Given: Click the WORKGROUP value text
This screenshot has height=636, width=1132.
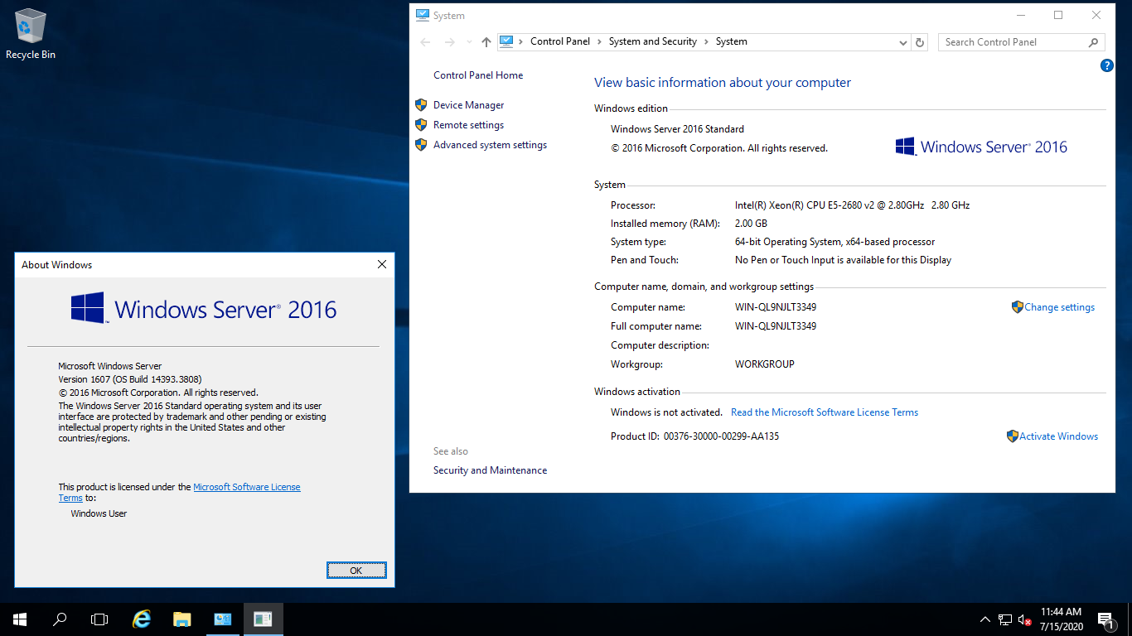Looking at the screenshot, I should pyautogui.click(x=764, y=364).
